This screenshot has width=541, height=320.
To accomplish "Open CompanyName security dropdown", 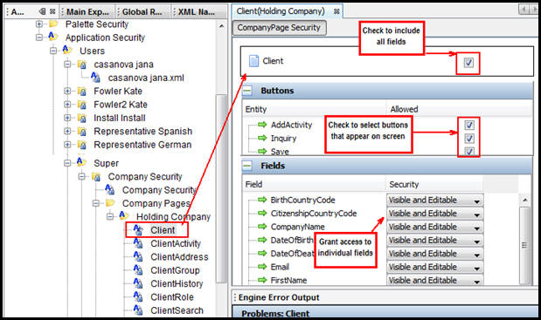I will coord(434,227).
